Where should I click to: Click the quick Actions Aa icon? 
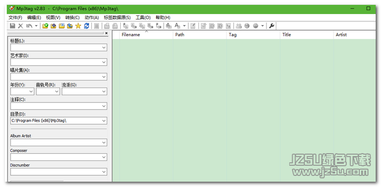177,26
